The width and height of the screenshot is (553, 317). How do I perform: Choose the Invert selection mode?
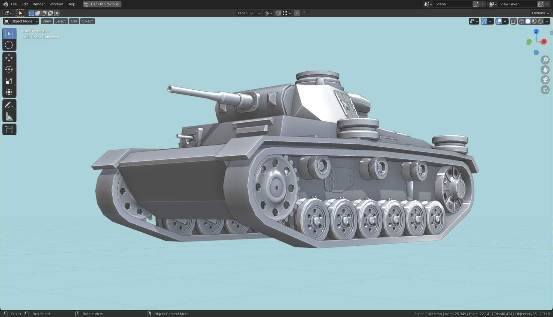point(50,13)
